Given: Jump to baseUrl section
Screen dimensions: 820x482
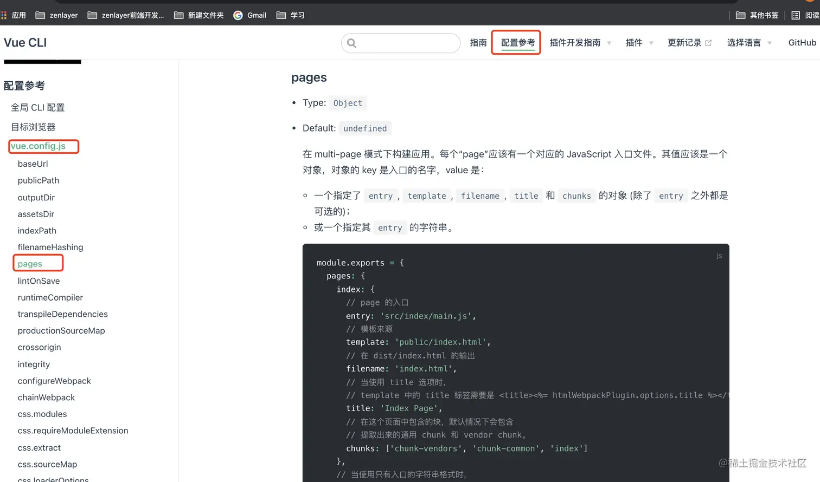Looking at the screenshot, I should point(33,164).
